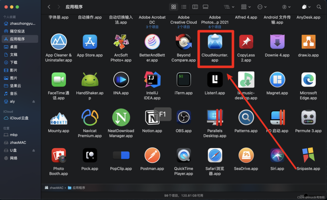Image resolution: width=327 pixels, height=200 pixels.
Task: Open Downie 4.app icon
Action: [x=277, y=42]
